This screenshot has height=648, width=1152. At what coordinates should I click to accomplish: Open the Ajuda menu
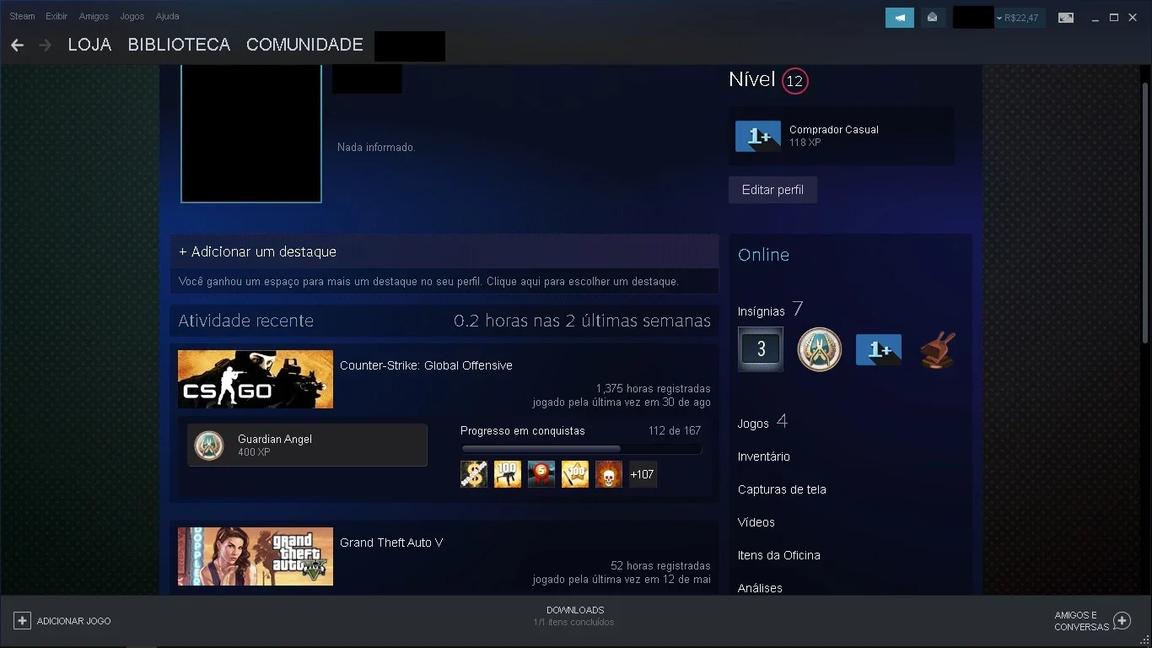[167, 16]
